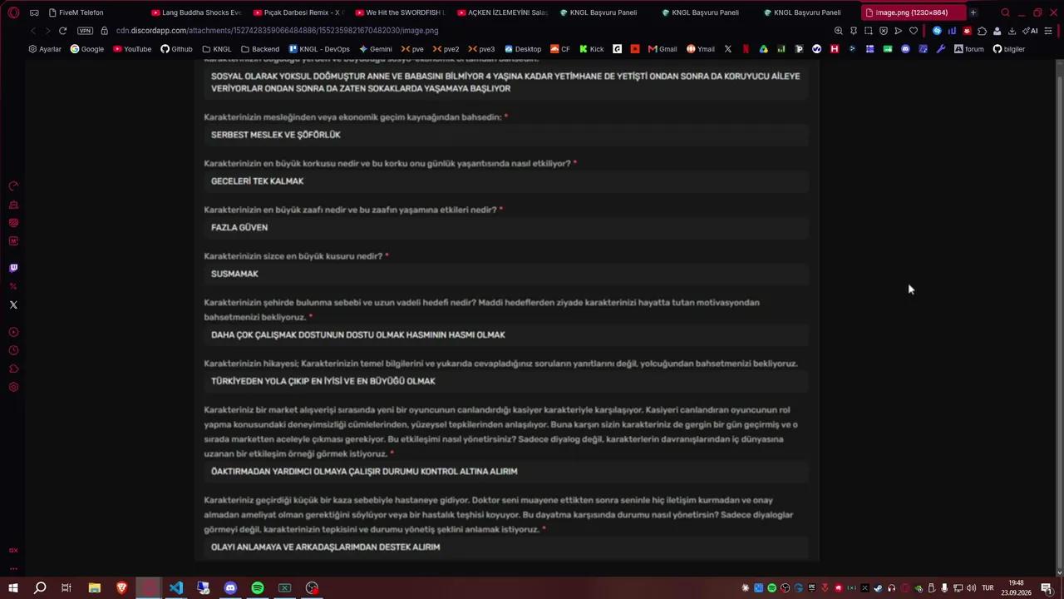Open Windows search on taskbar
The image size is (1064, 599).
coord(40,588)
